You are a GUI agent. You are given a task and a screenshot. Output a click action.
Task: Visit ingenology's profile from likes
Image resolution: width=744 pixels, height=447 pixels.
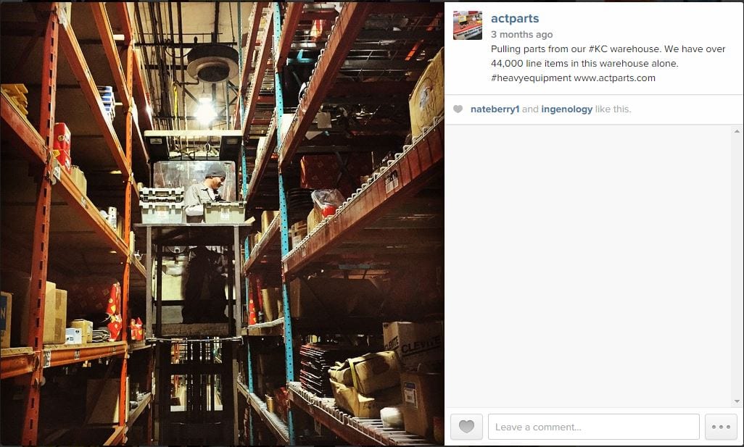[566, 109]
